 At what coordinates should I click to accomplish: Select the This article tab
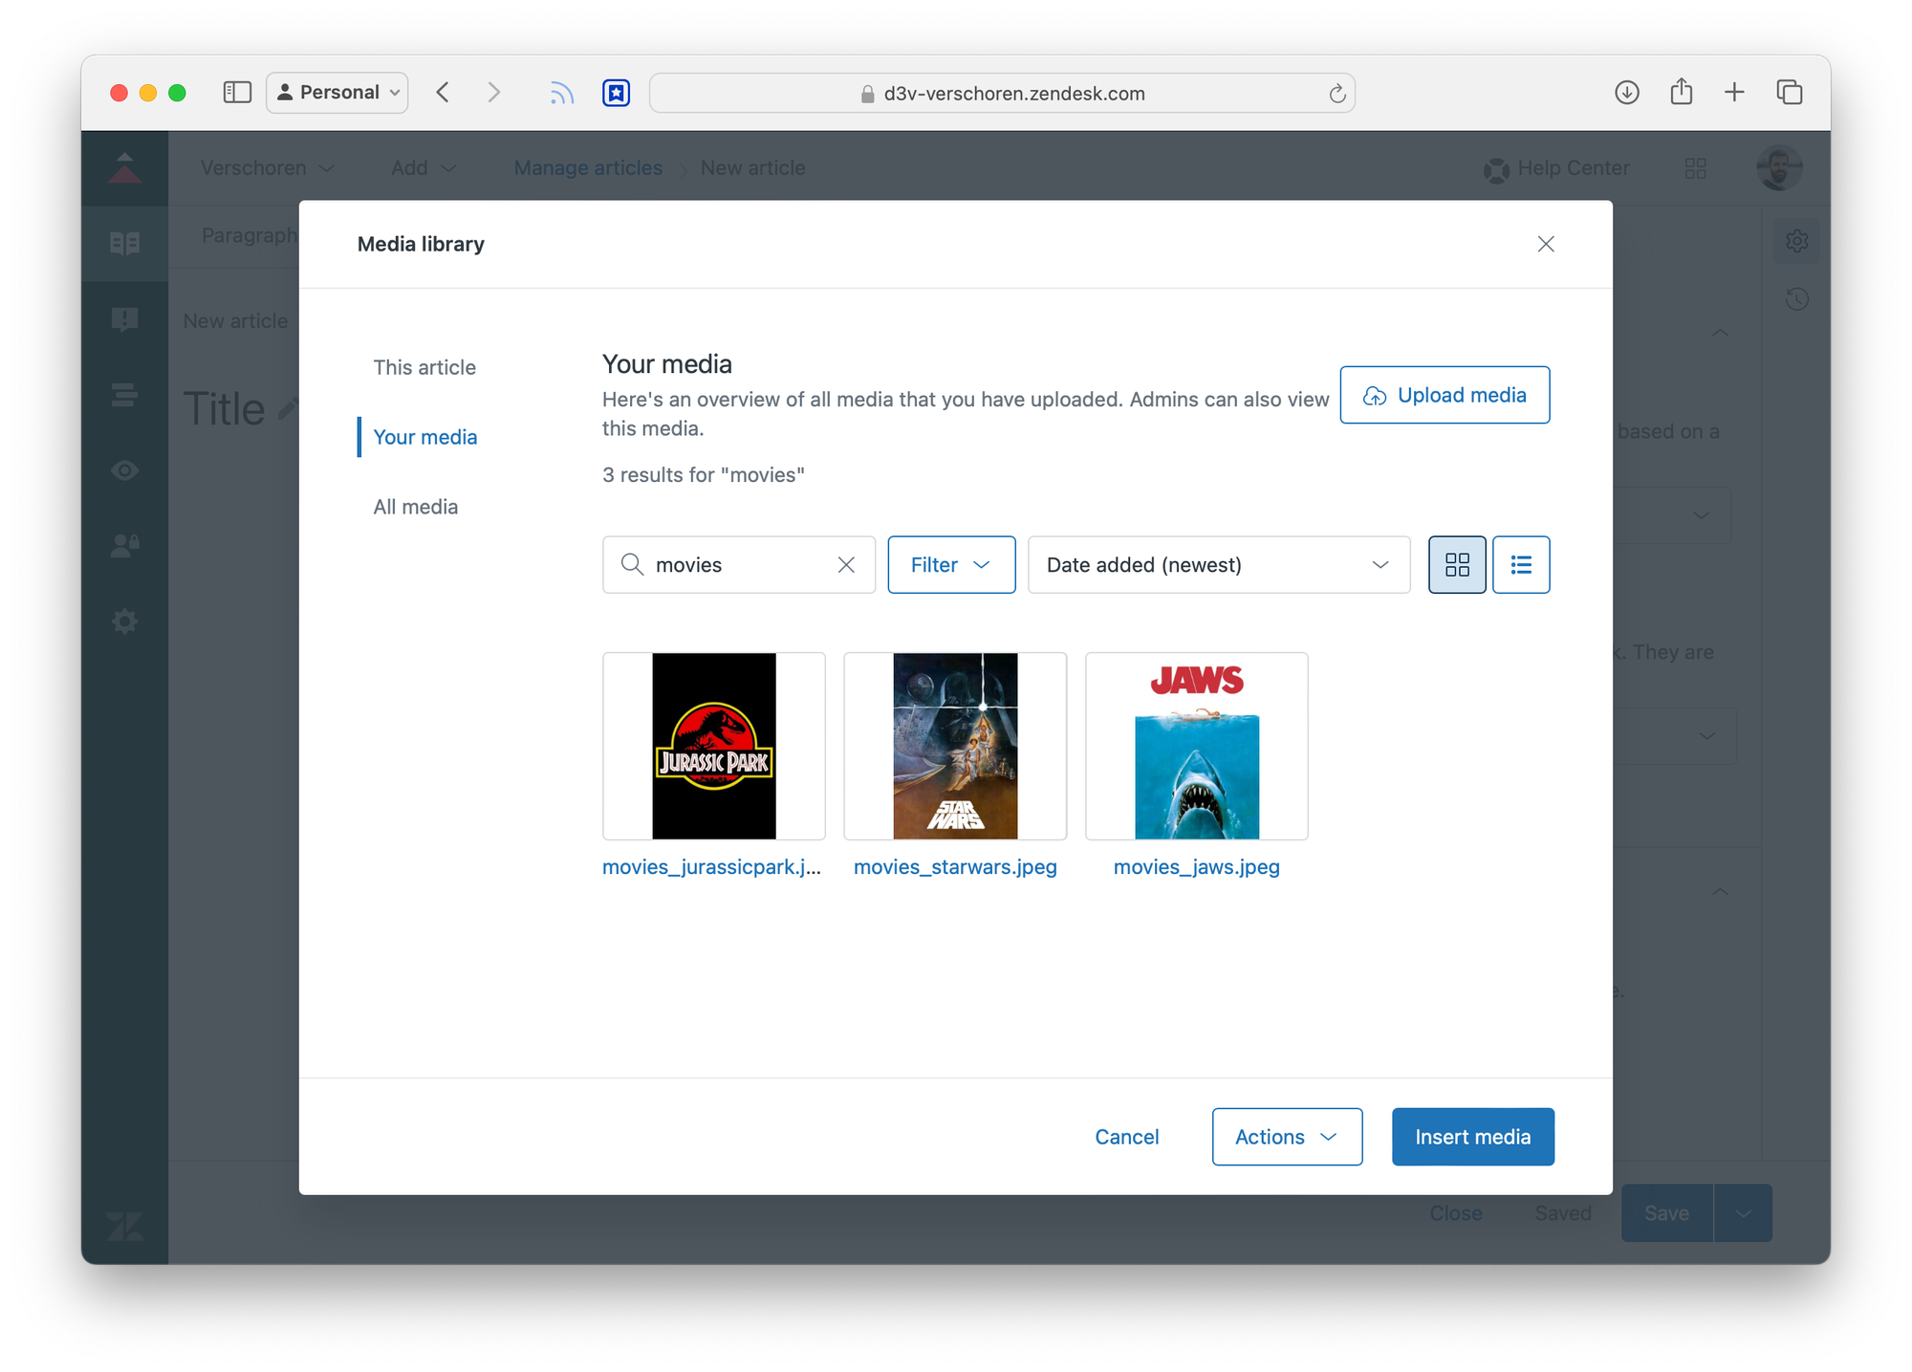[424, 367]
